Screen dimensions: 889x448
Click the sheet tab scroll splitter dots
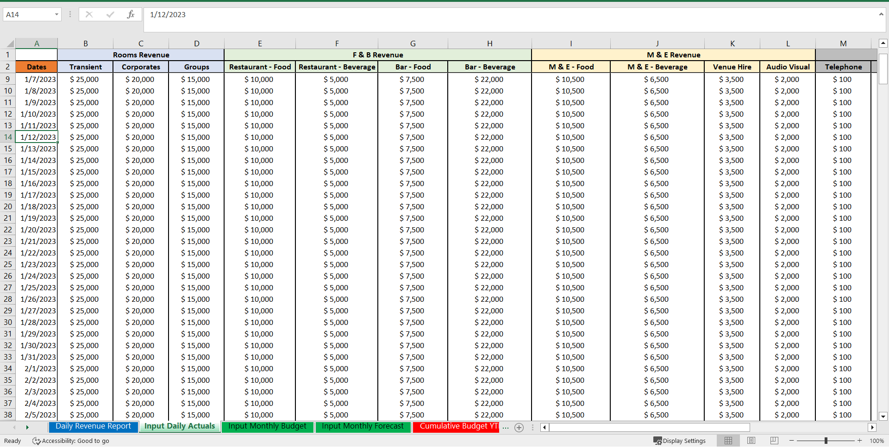click(532, 428)
